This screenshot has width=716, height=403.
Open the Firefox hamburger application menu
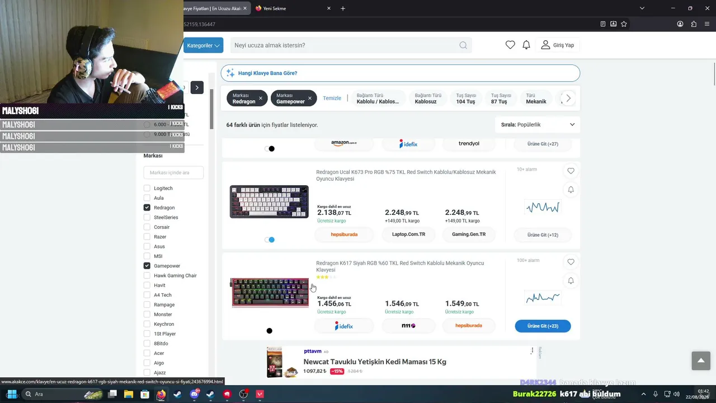tap(707, 24)
